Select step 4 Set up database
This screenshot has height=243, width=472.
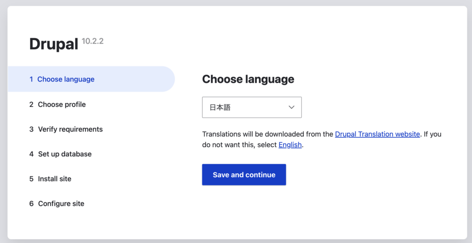coord(60,154)
